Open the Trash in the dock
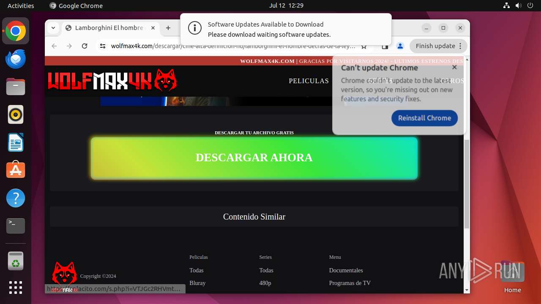The image size is (541, 304). tap(16, 261)
